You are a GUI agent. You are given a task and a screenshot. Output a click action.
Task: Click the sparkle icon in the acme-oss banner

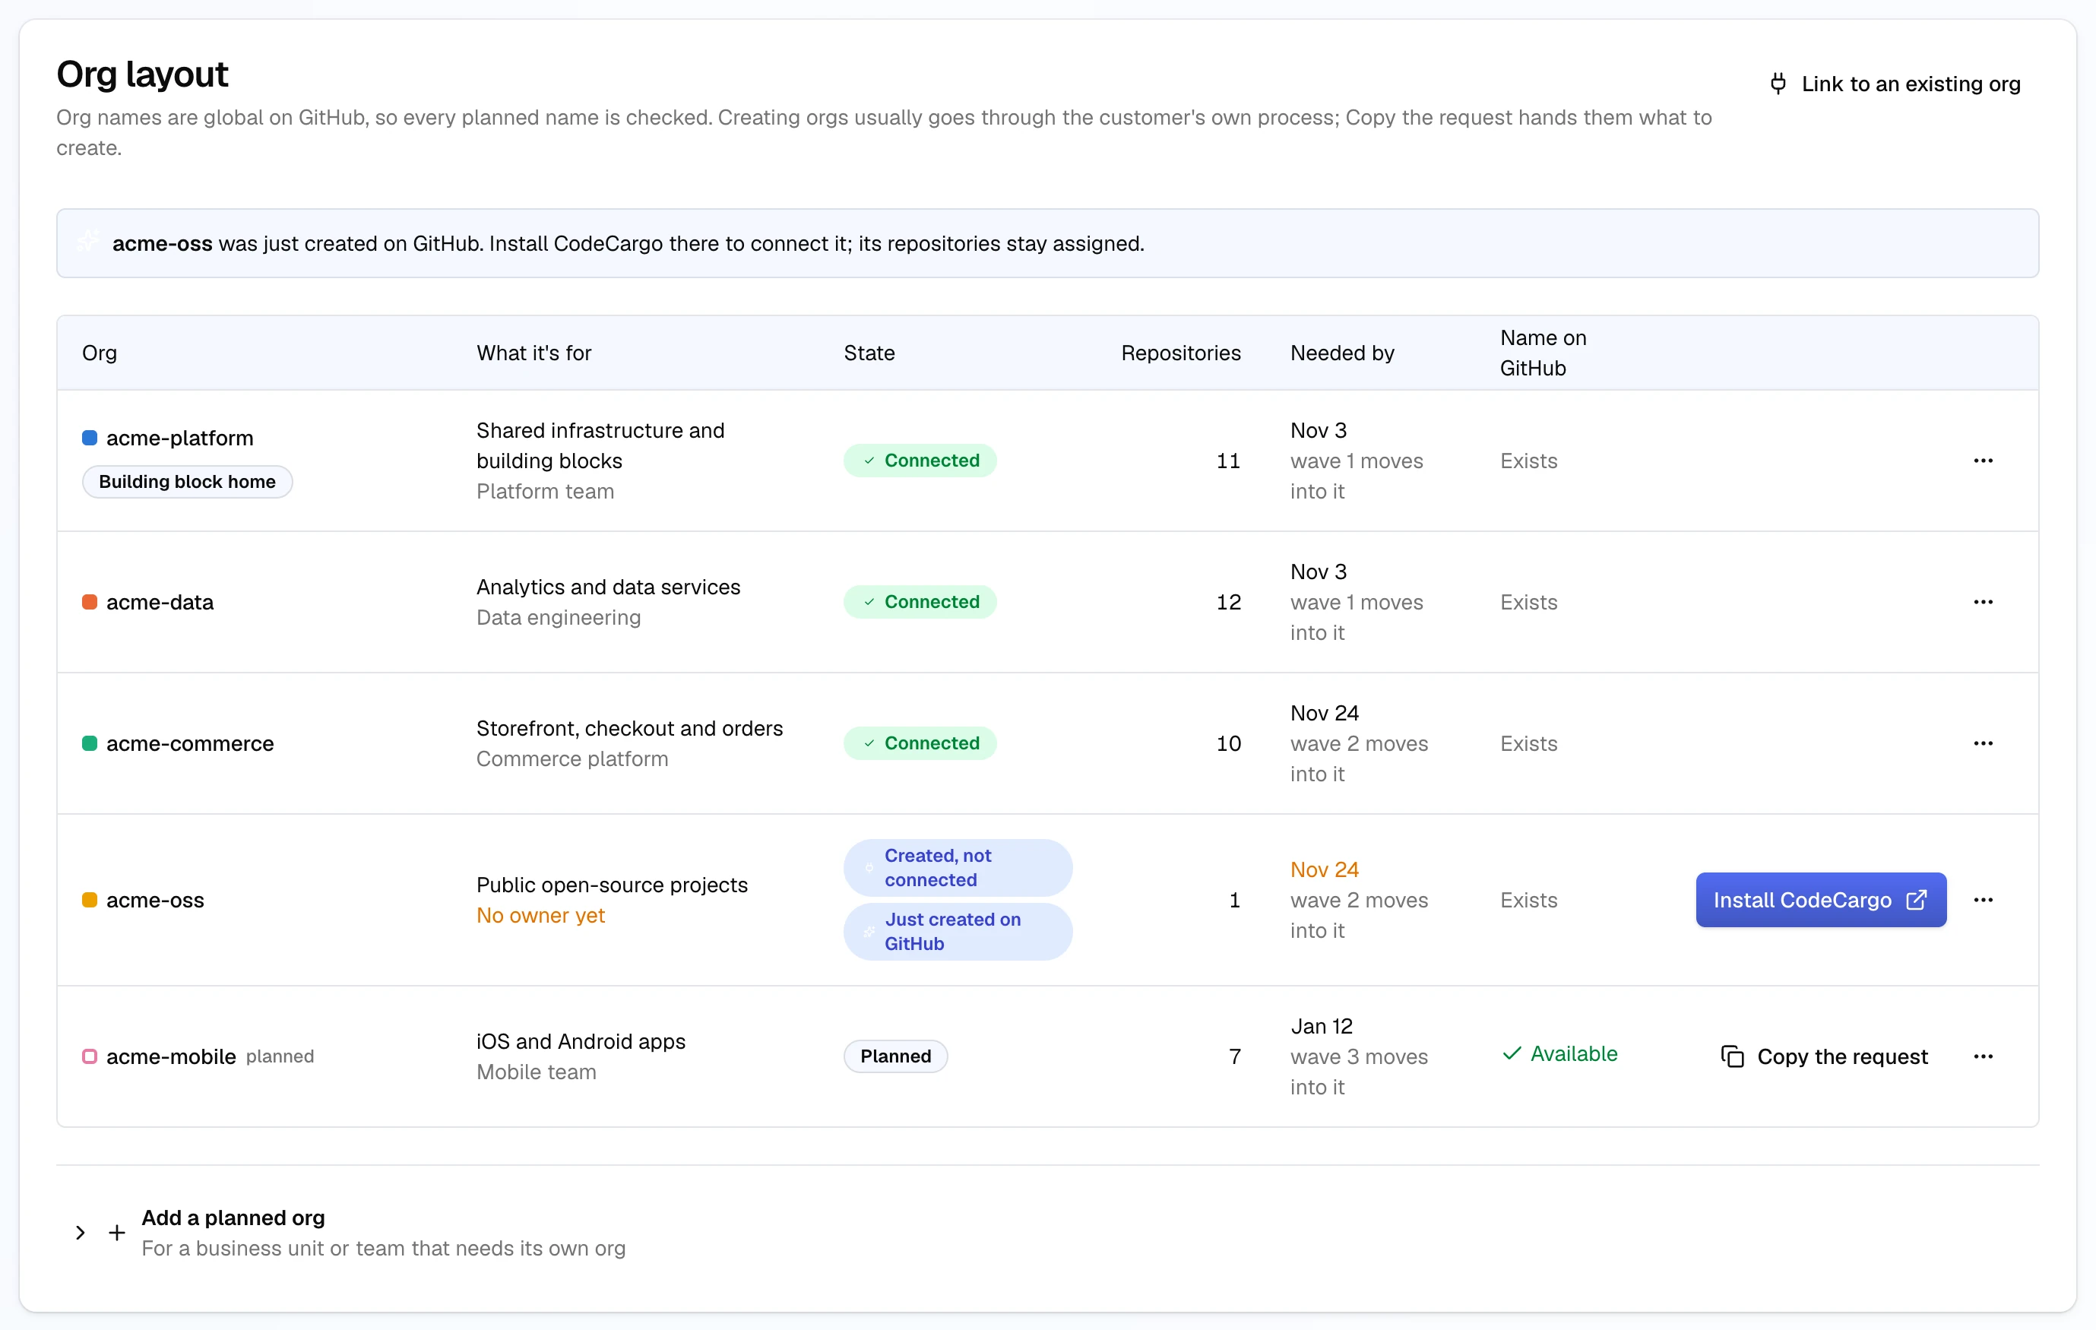tap(88, 242)
